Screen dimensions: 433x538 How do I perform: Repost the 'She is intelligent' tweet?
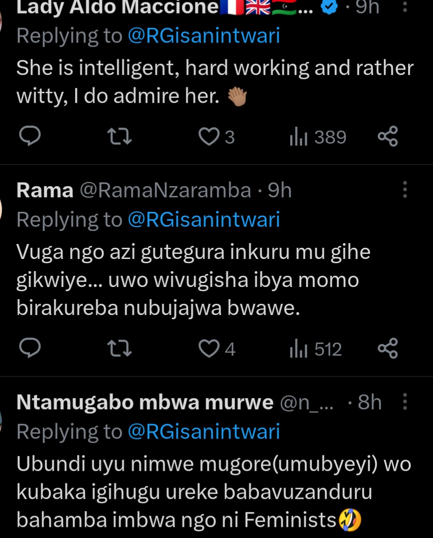point(119,137)
